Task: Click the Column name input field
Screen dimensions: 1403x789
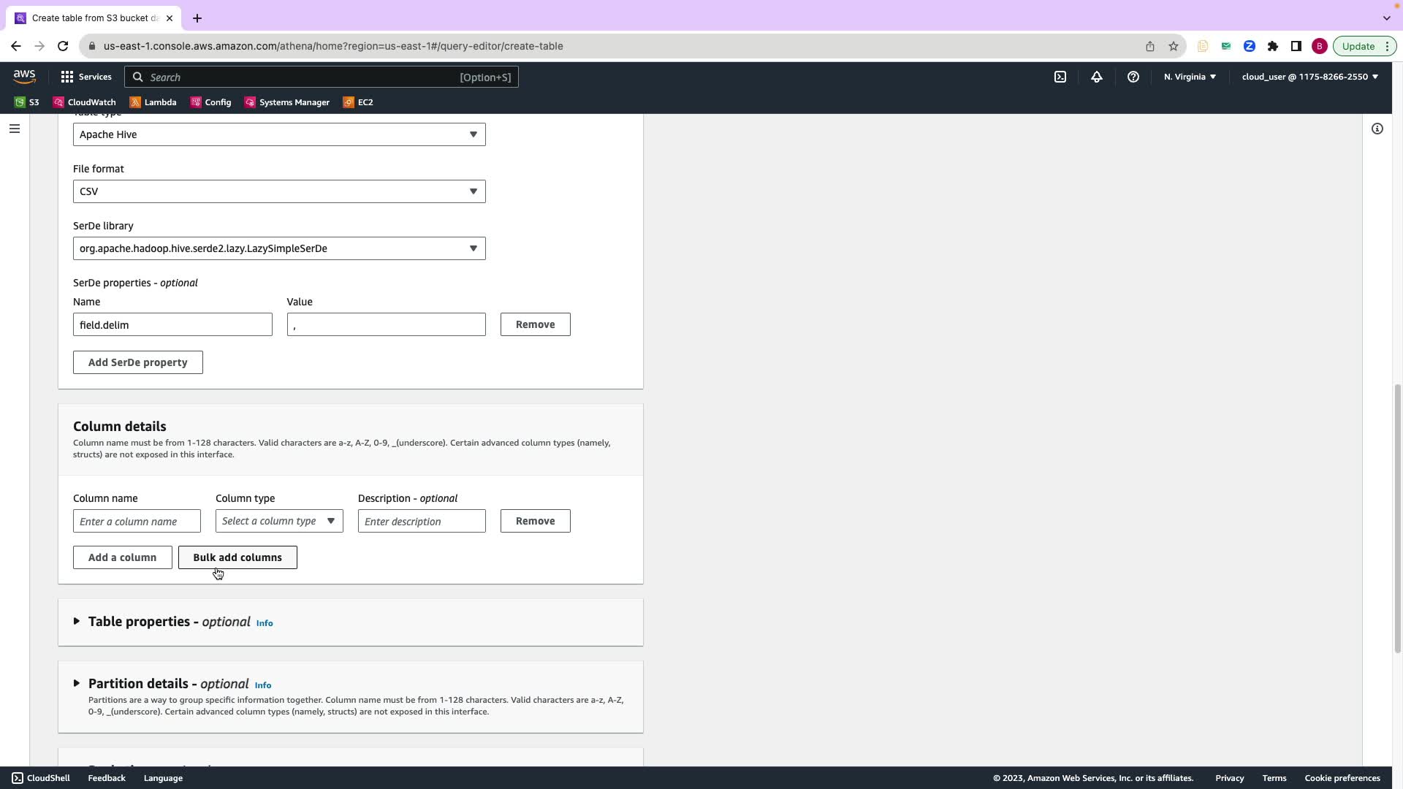Action: coord(137,521)
